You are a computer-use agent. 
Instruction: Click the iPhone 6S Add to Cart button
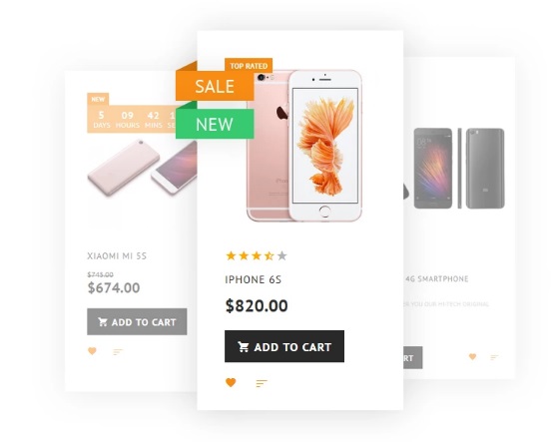pos(284,346)
